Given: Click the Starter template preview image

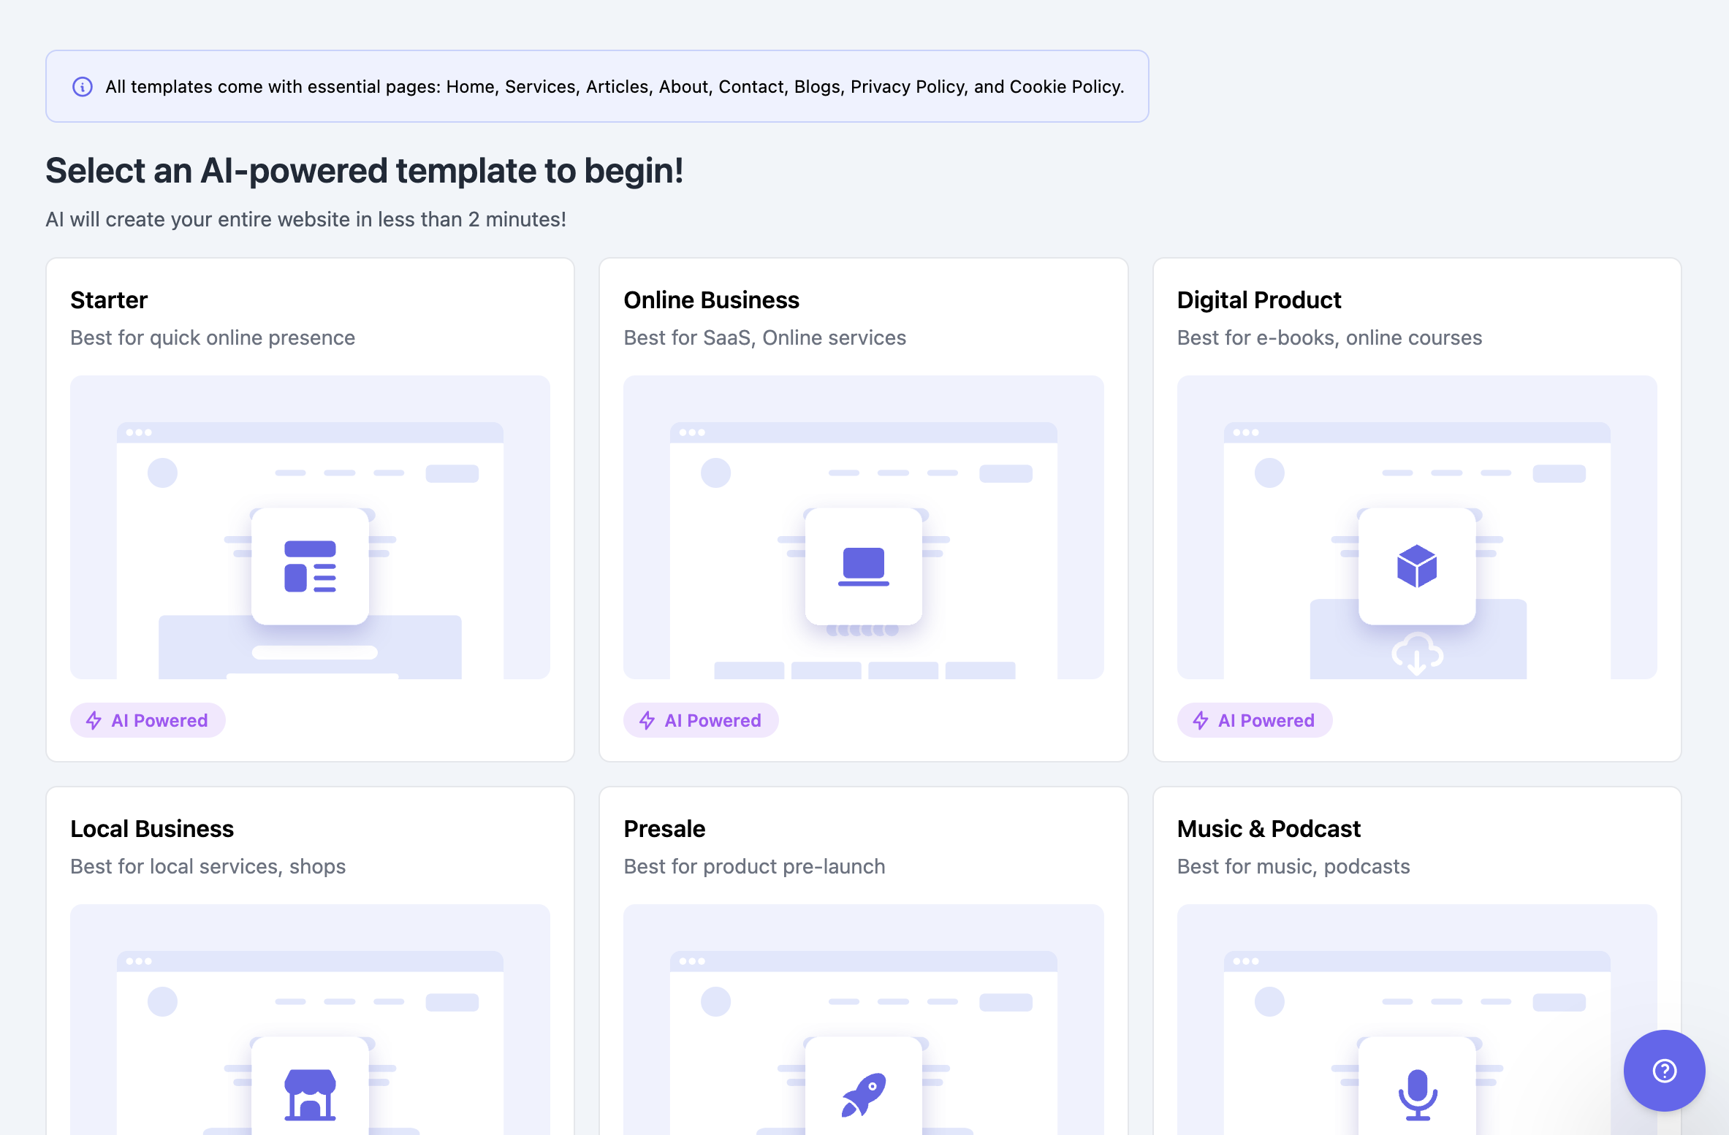Looking at the screenshot, I should coord(310,527).
